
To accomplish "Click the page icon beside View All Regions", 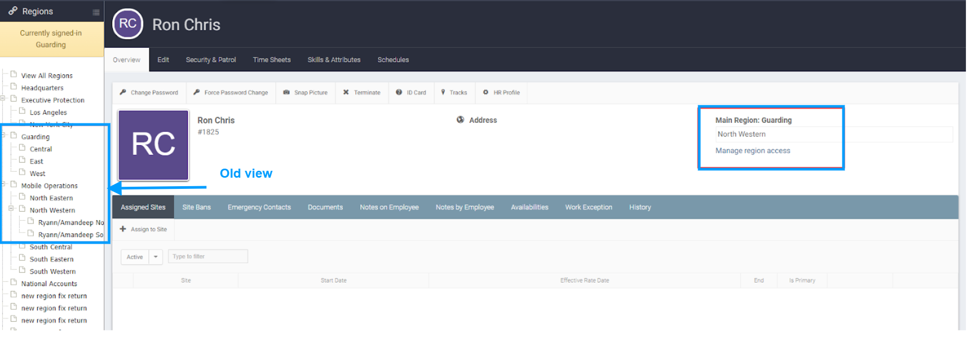I will point(14,74).
